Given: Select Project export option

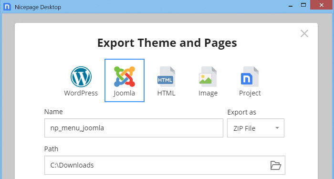Looking at the screenshot, I should pyautogui.click(x=250, y=81).
